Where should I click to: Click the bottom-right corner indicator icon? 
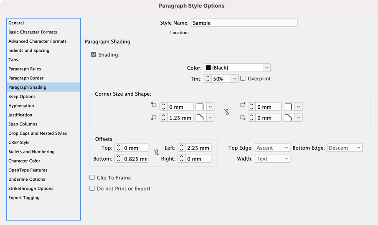pos(243,118)
